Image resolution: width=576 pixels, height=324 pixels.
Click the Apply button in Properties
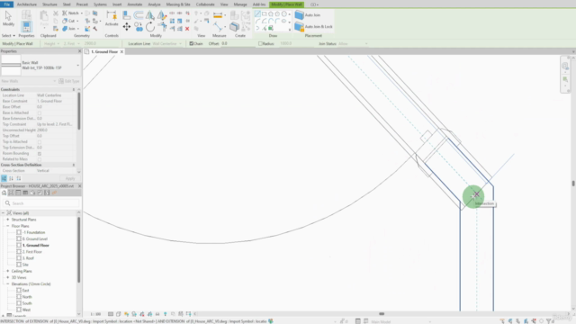[x=70, y=178]
